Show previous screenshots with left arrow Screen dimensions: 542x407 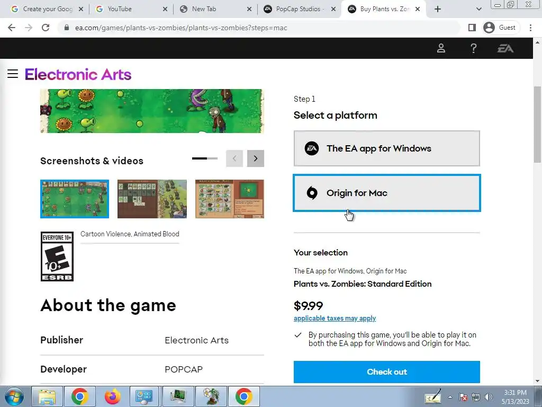click(234, 158)
